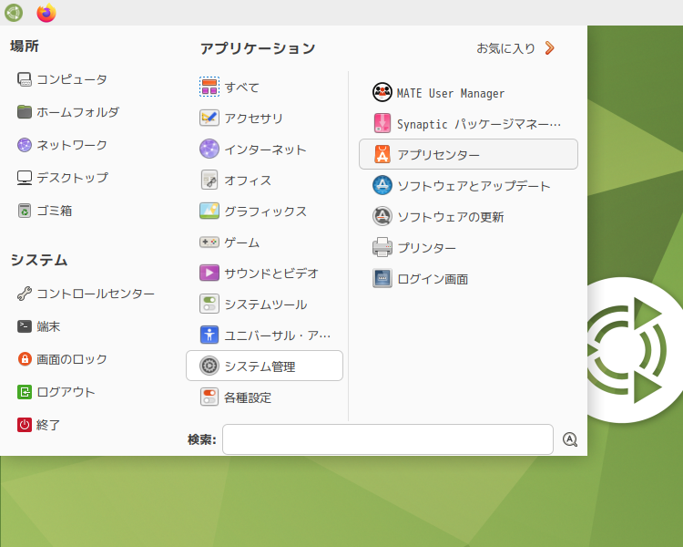Select the システム管理 category
683x547 pixels.
coord(264,366)
